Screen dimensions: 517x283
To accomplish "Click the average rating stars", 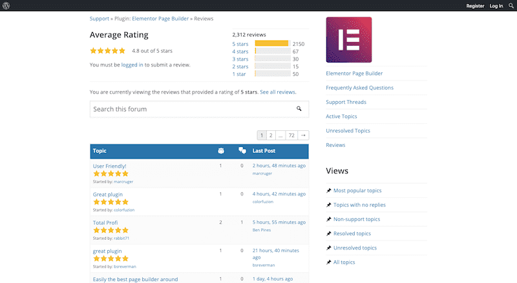I will coord(107,51).
